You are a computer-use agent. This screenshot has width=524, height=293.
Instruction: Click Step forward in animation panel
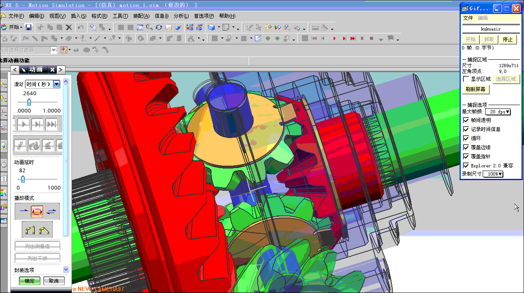click(x=38, y=124)
